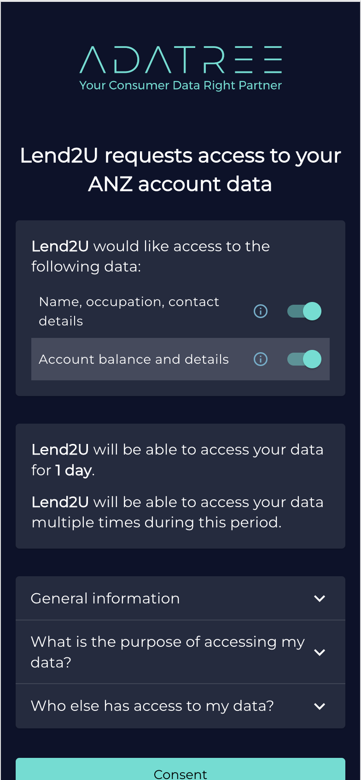Click the 'Lend2U requests access' page heading

180,170
